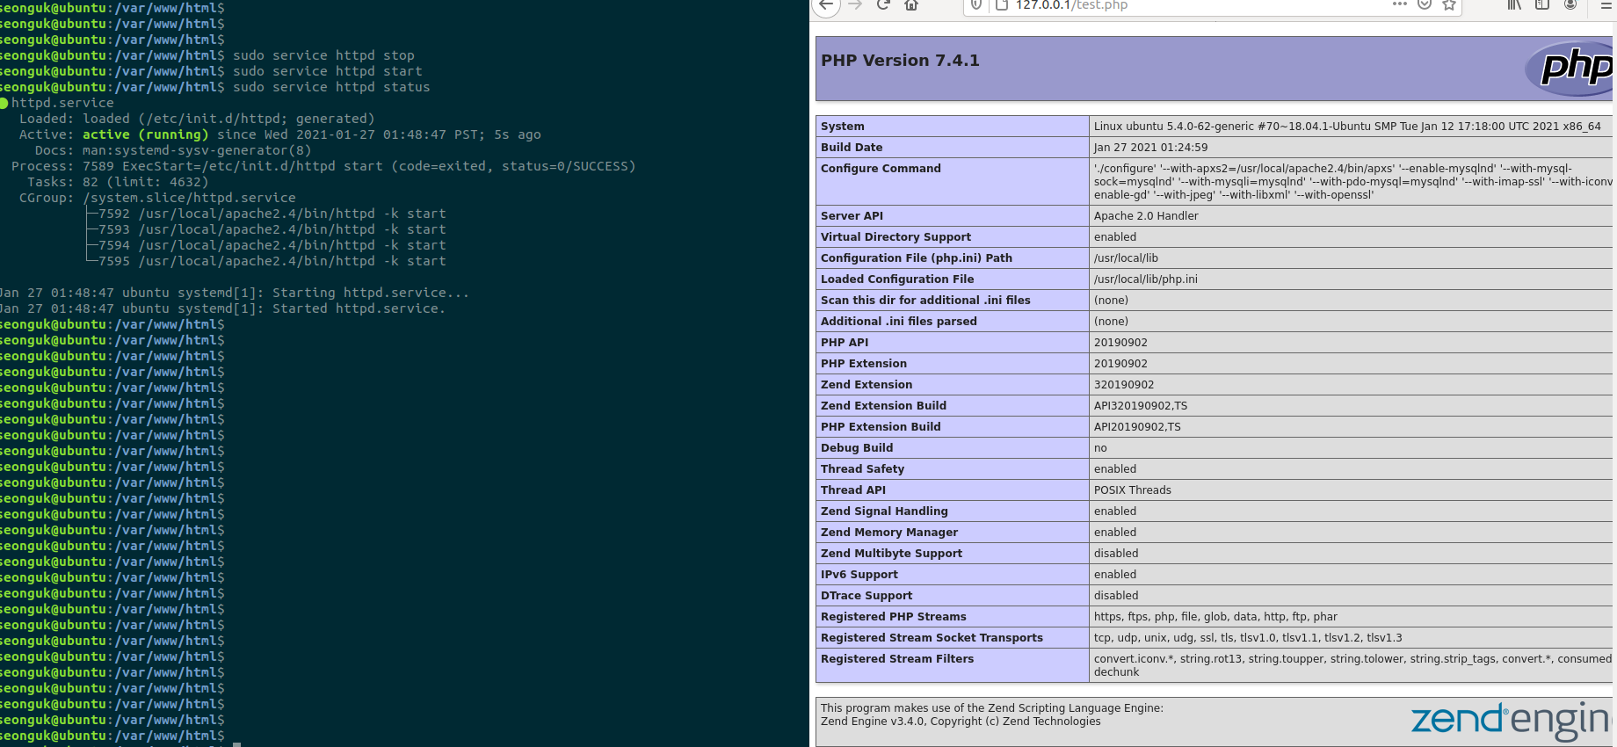
Task: Click the Tasks: 82 (limit: 4632) line
Action: [x=118, y=182]
